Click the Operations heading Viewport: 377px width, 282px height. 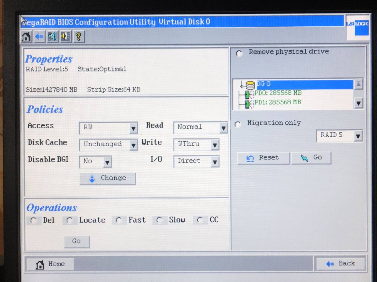(x=52, y=208)
